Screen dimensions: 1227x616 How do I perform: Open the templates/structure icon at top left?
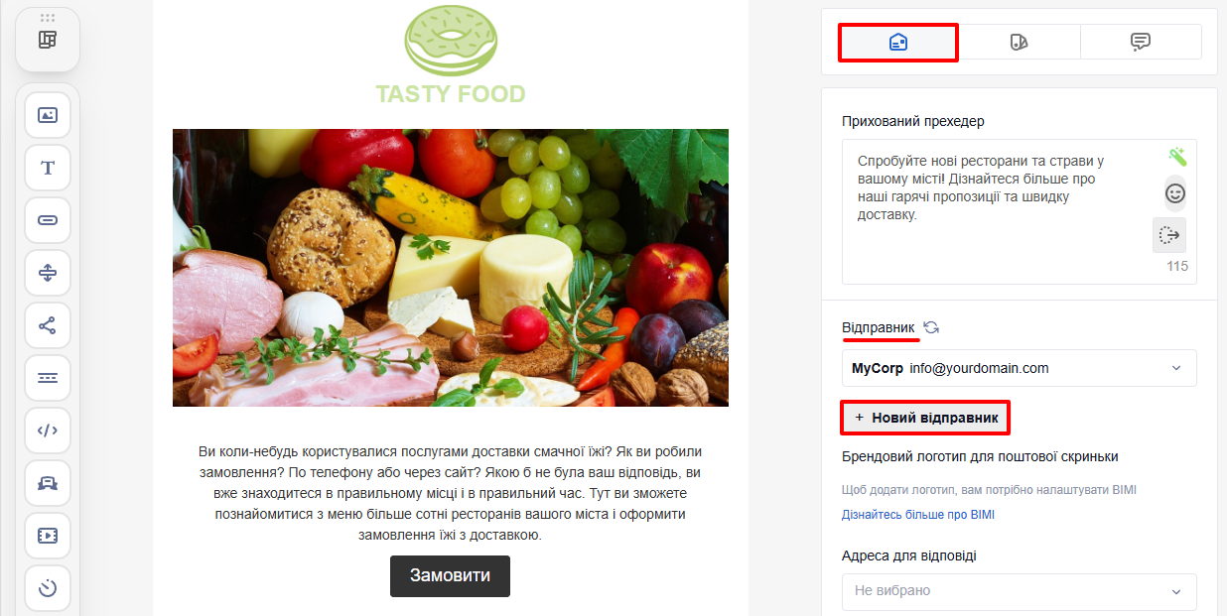point(48,40)
